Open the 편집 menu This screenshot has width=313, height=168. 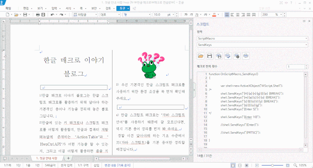pyautogui.click(x=26, y=8)
